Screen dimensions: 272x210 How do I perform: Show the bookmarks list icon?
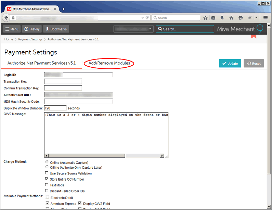213,18
